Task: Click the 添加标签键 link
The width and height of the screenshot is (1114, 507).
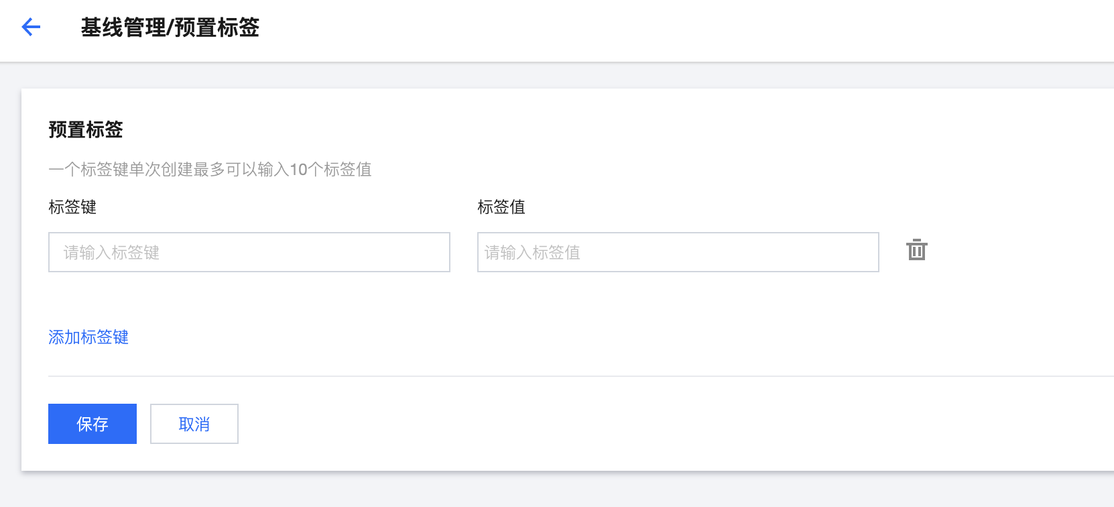Action: [x=88, y=337]
